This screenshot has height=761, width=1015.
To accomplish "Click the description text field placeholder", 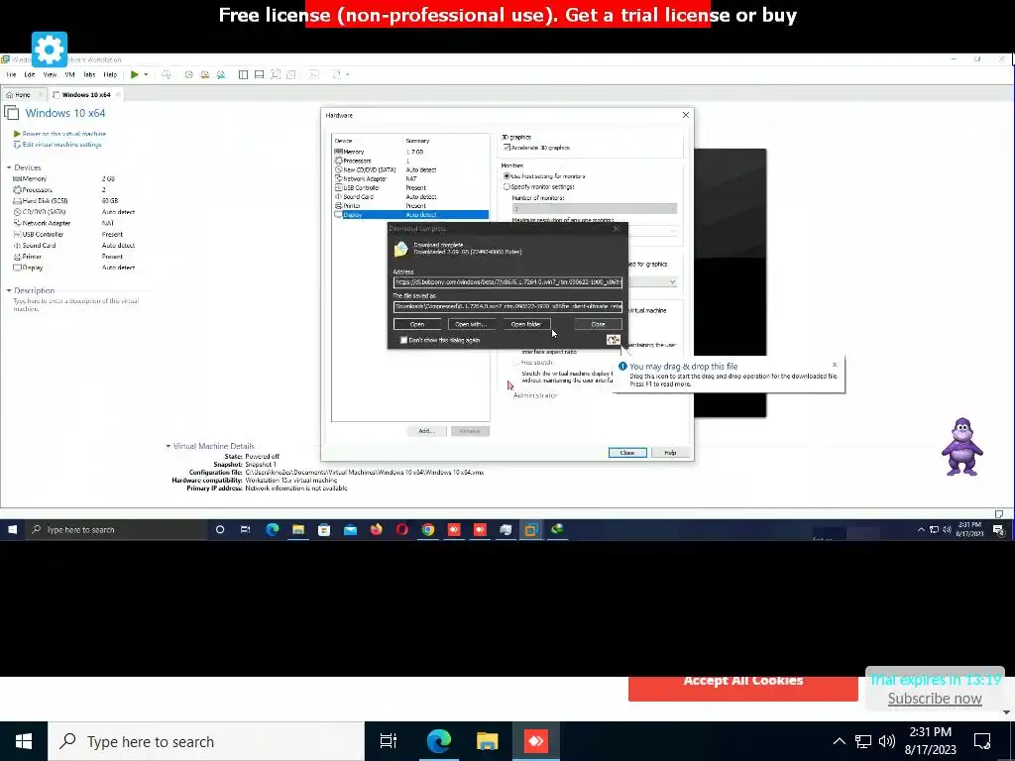I will pos(75,305).
